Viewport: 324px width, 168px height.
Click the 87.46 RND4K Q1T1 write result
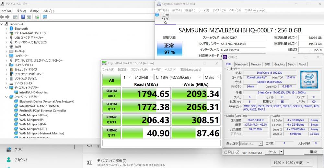196,133
